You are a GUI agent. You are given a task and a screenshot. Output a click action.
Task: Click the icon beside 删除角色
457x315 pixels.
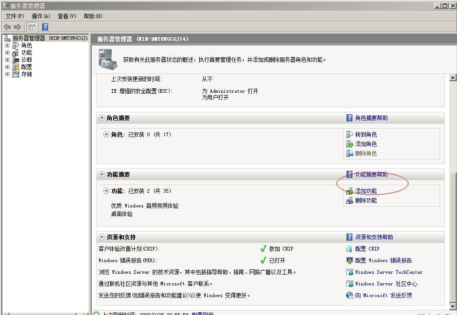[x=349, y=153]
